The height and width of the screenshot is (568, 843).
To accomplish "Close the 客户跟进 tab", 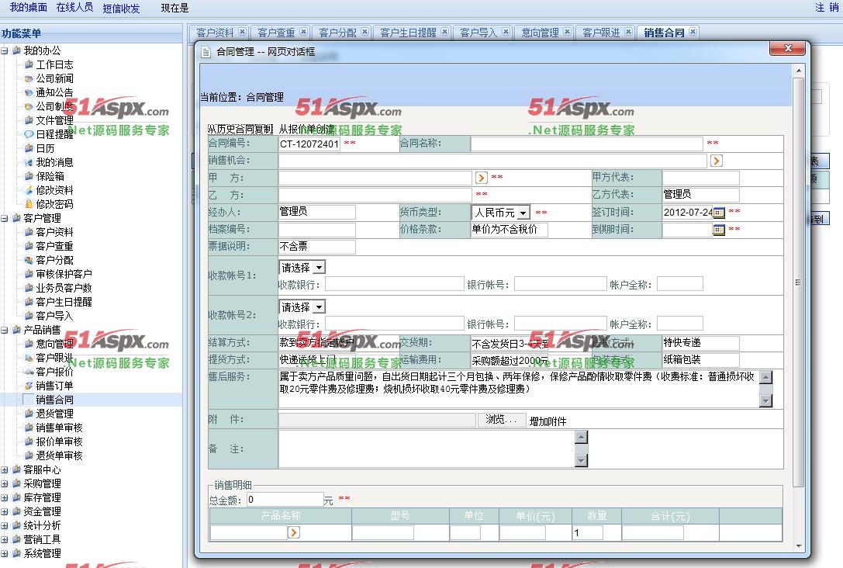I will click(x=628, y=32).
